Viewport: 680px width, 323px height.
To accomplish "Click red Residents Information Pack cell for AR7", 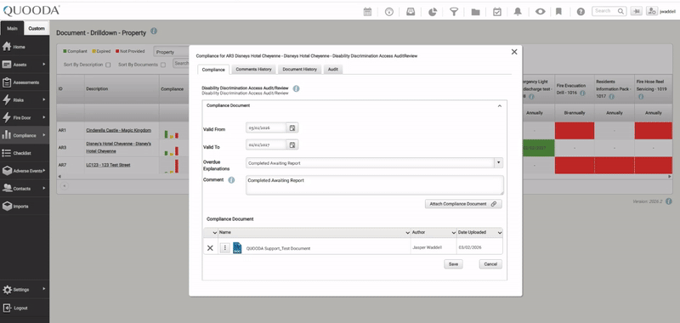I will point(614,165).
